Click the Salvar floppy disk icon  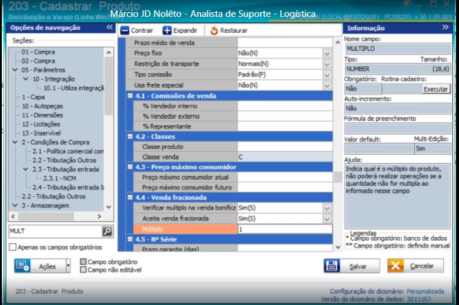click(332, 266)
